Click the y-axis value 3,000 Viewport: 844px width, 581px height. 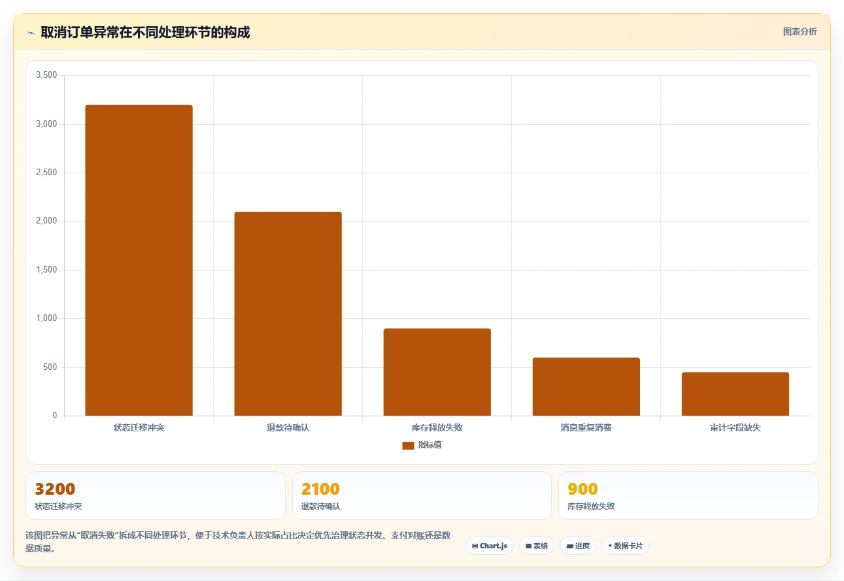[46, 124]
